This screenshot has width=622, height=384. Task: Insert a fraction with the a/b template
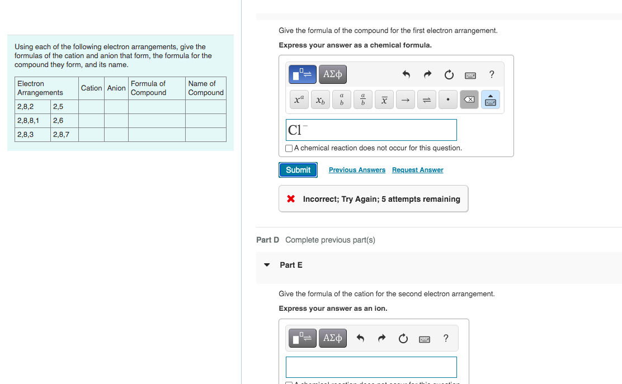pos(362,99)
